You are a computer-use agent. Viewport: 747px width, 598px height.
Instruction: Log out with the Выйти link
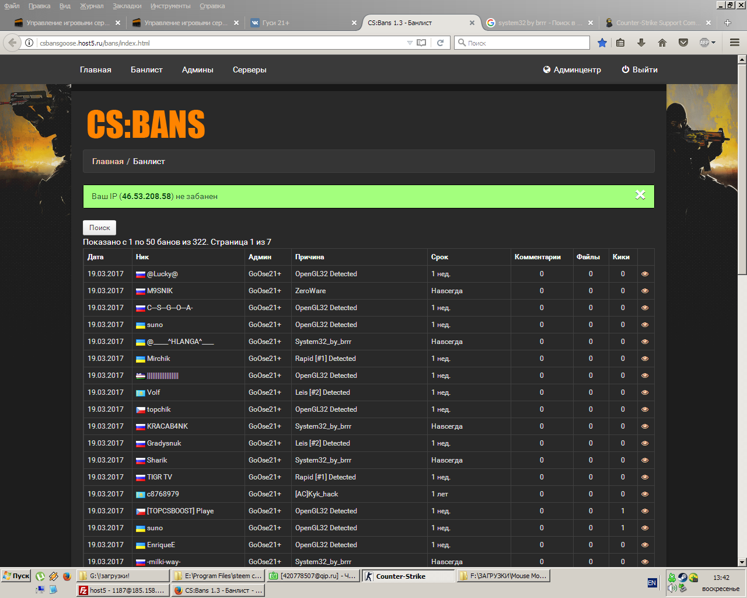pos(640,69)
